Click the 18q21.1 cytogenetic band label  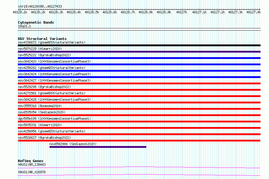pos(24,26)
